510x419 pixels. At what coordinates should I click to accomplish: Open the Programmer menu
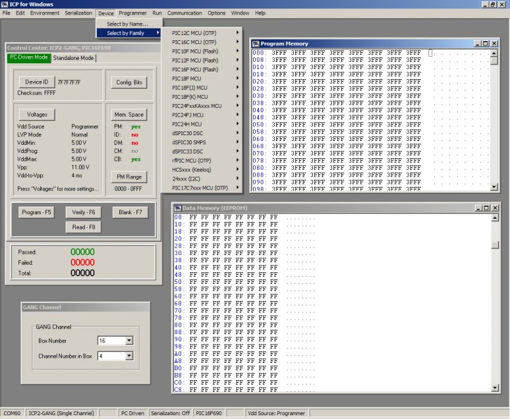point(133,13)
